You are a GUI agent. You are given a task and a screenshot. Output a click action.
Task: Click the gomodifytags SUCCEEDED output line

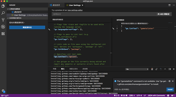(75, 86)
